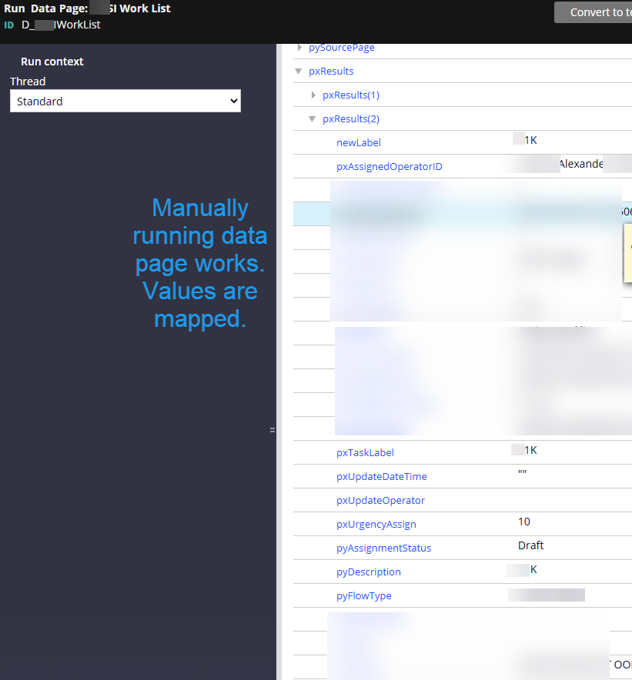Select the pxUpdateOperator property
The image size is (632, 680).
380,501
